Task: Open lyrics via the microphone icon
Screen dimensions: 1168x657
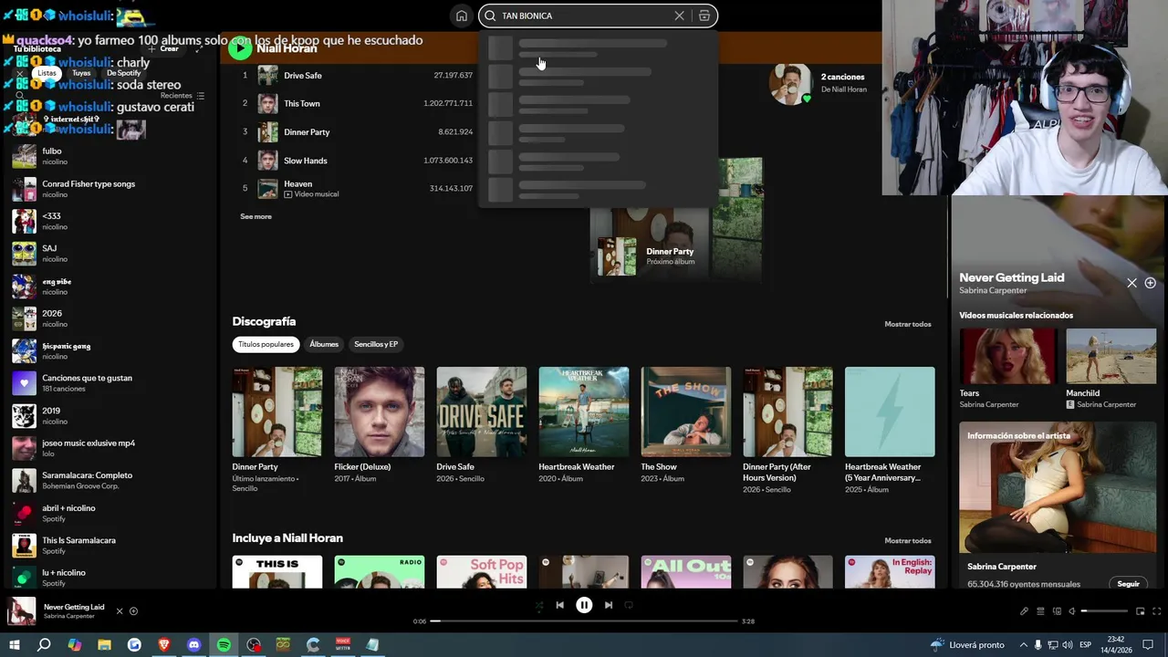Action: pyautogui.click(x=1024, y=611)
